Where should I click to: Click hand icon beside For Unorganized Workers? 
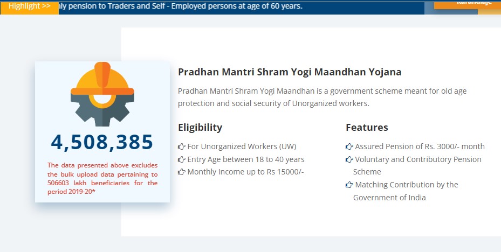(182, 146)
